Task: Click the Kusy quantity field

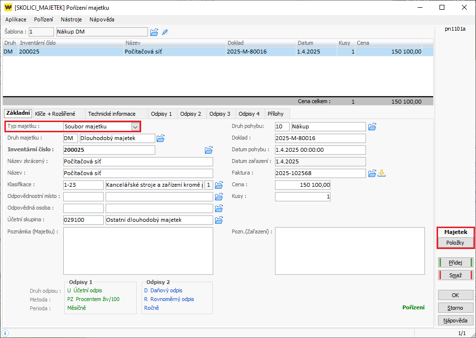Action: (303, 196)
